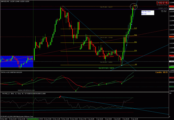
Task: Click the green price tag on right price axis
Action: 172,67
